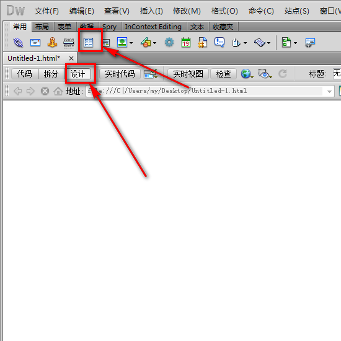Open address bar history dropdown arrow
Image resolution: width=341 pixels, height=341 pixels.
pos(329,92)
